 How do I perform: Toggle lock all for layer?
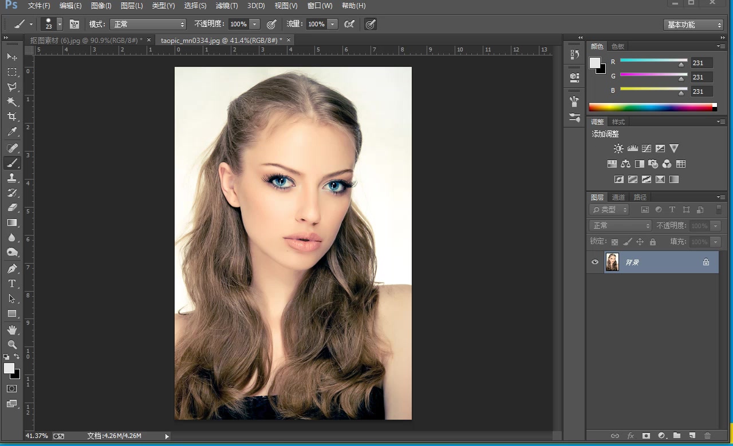(653, 242)
